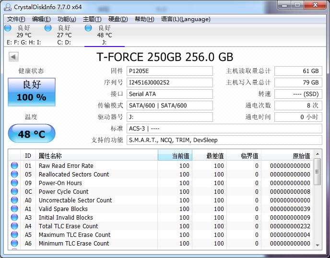Select the Power-On Hours row

point(161,183)
